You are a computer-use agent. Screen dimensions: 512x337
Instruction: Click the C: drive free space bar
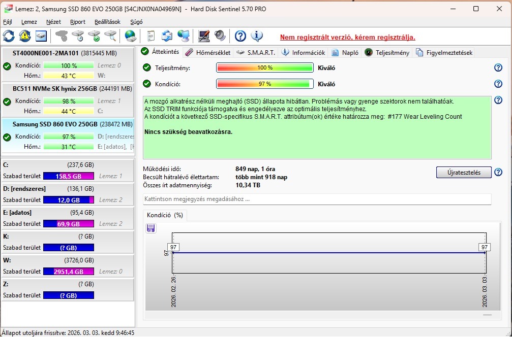tap(69, 176)
